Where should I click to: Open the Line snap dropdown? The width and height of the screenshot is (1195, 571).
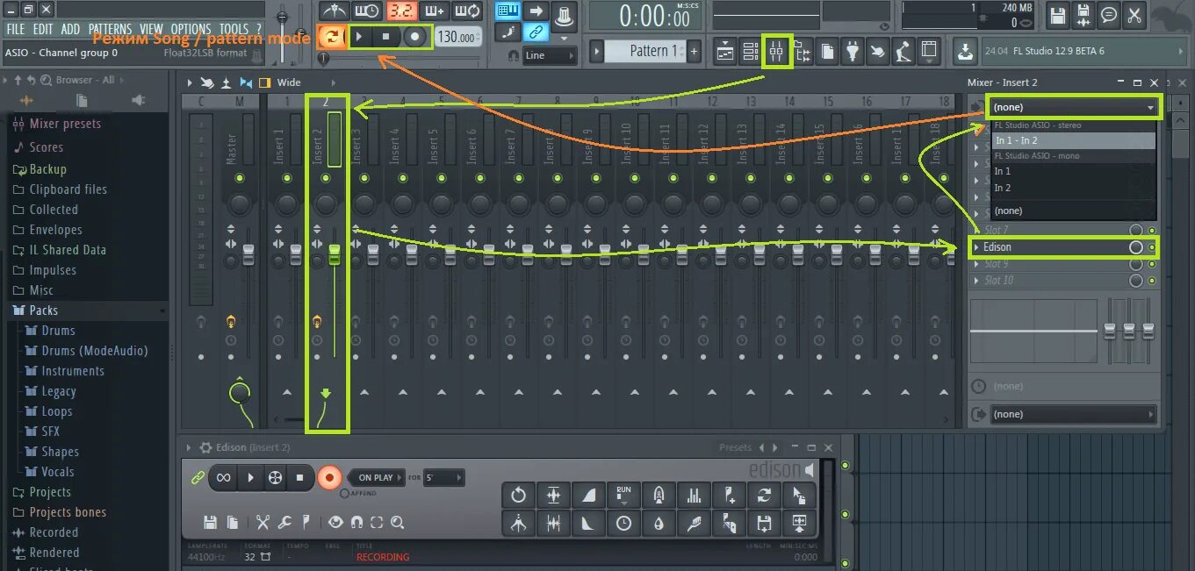[550, 55]
